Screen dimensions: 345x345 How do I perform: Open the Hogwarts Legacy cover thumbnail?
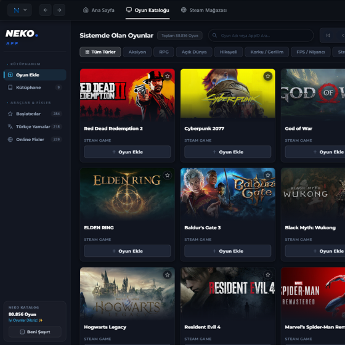(x=128, y=293)
